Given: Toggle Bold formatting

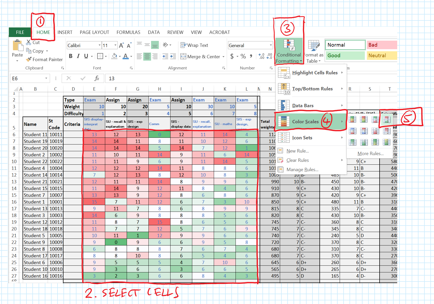Looking at the screenshot, I should click(71, 56).
